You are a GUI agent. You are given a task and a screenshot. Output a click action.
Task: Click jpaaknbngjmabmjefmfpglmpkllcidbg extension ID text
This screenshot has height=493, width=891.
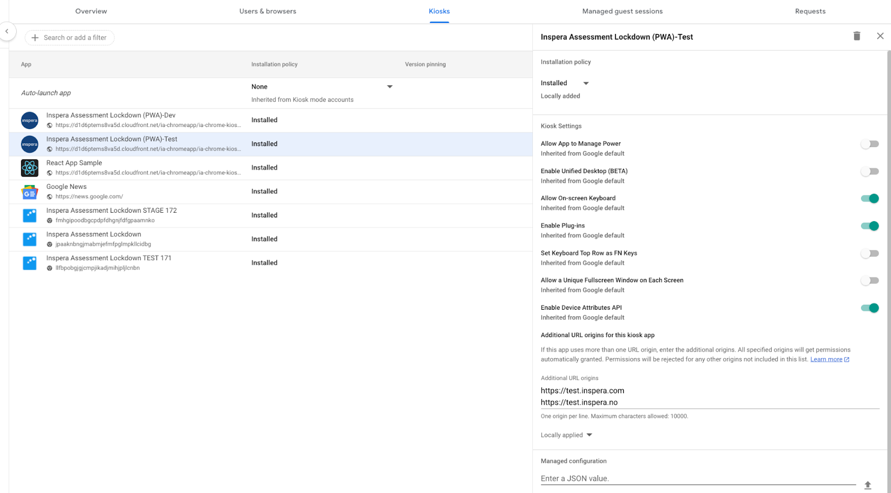[103, 244]
